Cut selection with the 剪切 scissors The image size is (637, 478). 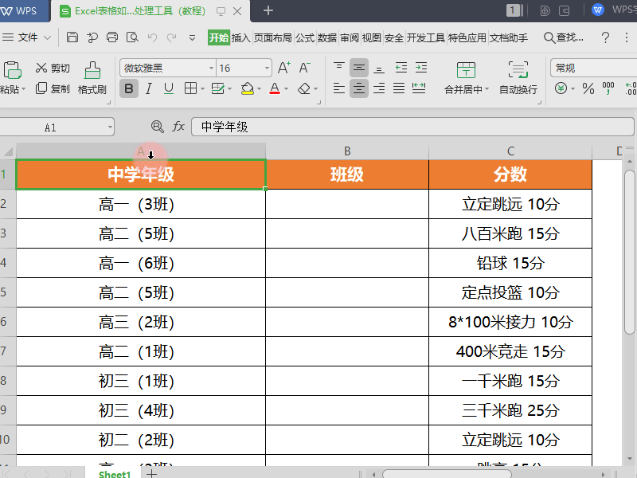53,68
